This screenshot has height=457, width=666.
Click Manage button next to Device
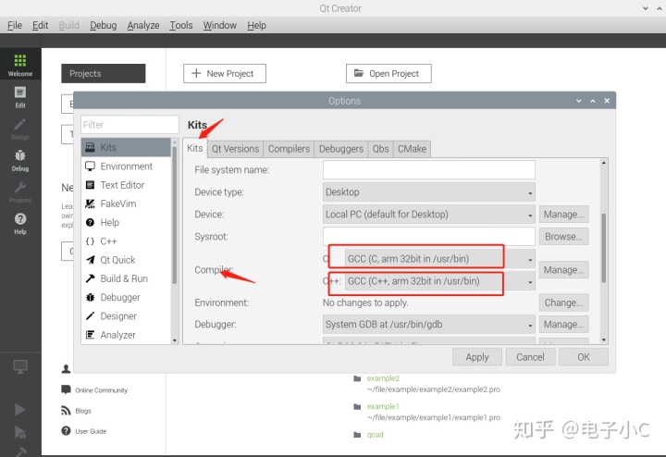point(563,215)
